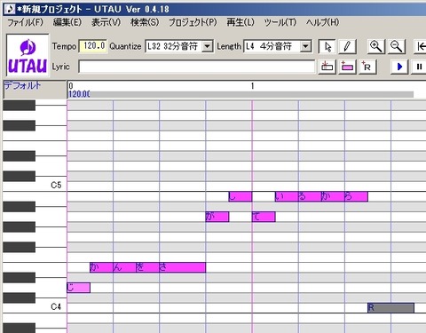Select the じ note
Image resolution: width=426 pixels, height=333 pixels.
pyautogui.click(x=78, y=288)
